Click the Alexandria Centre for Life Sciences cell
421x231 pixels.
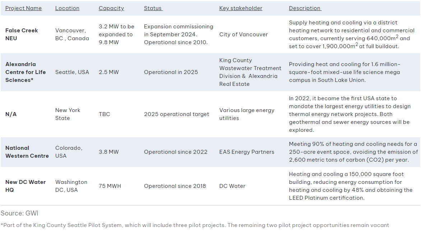pos(26,72)
